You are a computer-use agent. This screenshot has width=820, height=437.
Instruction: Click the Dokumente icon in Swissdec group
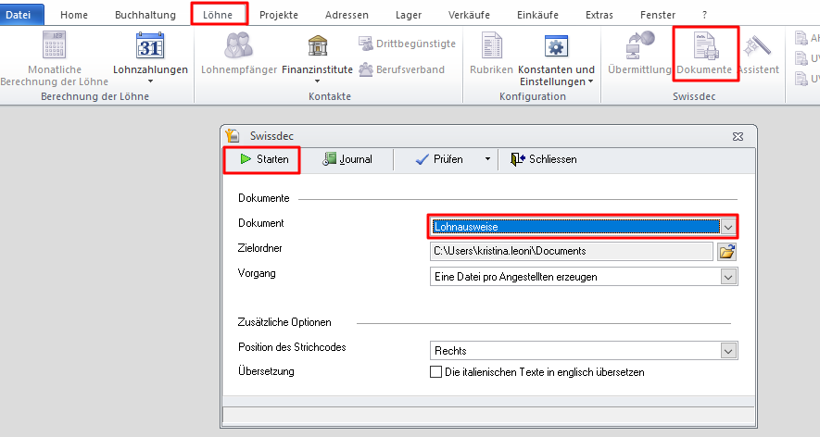pos(704,47)
